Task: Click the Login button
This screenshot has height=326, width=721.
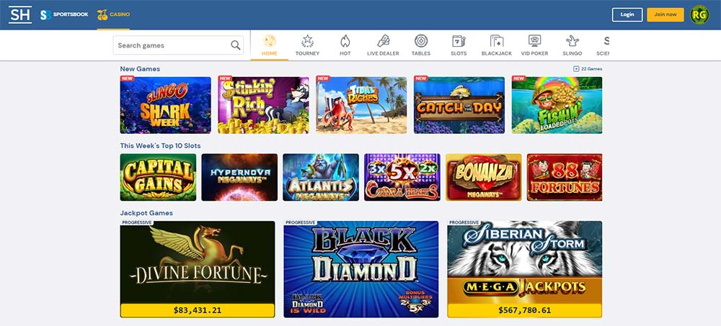Action: click(x=627, y=14)
